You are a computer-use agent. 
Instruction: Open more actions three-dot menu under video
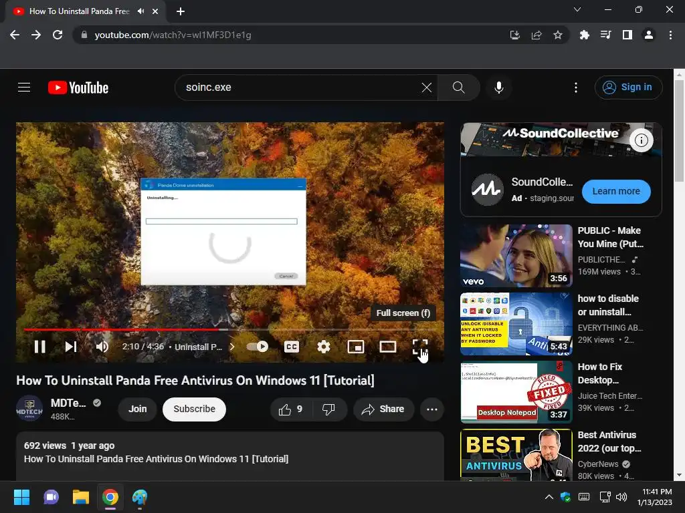[432, 409]
